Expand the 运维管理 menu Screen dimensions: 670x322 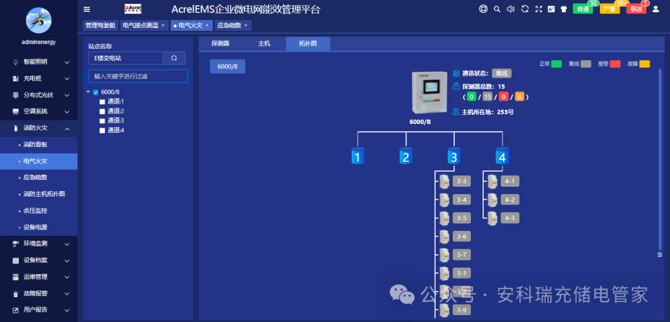pos(39,277)
